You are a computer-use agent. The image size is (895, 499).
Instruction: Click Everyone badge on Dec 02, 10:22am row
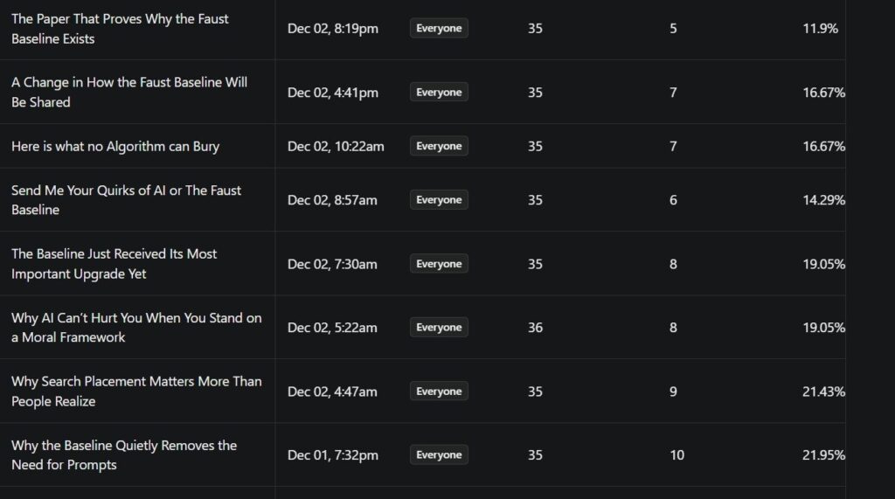pos(439,146)
